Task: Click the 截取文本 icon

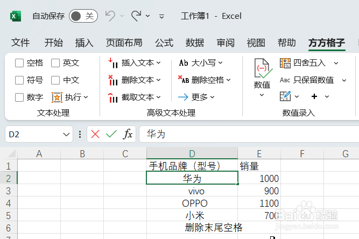Action: pos(113,97)
